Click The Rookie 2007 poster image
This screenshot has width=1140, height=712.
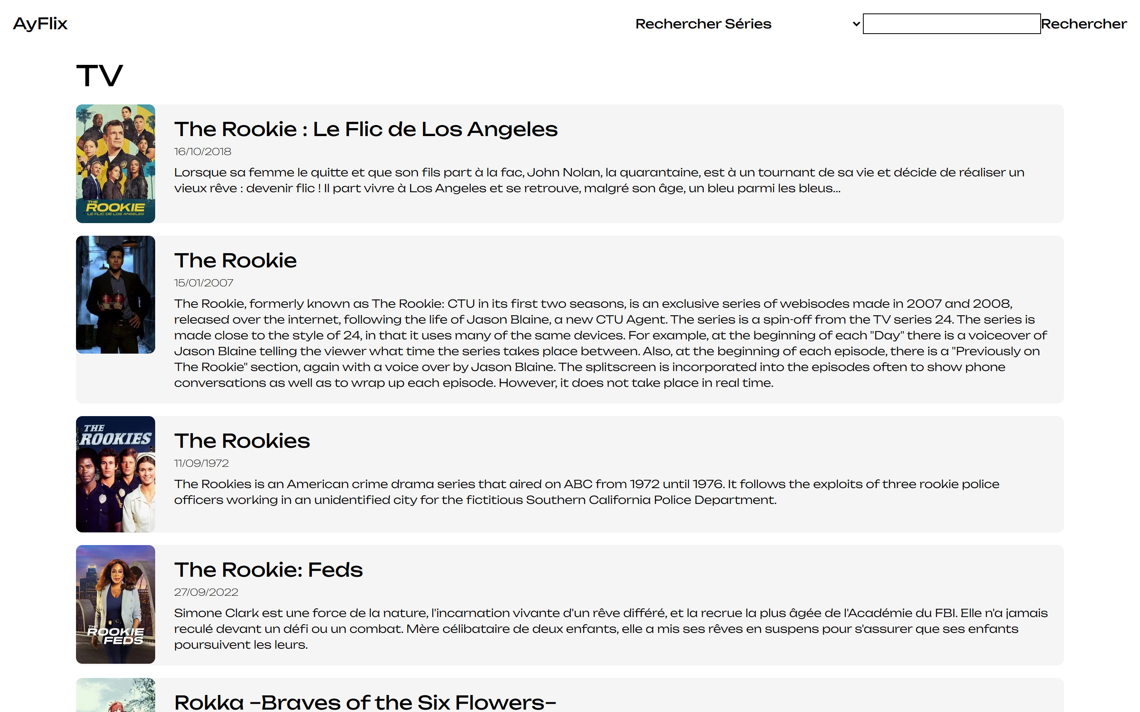coord(116,295)
